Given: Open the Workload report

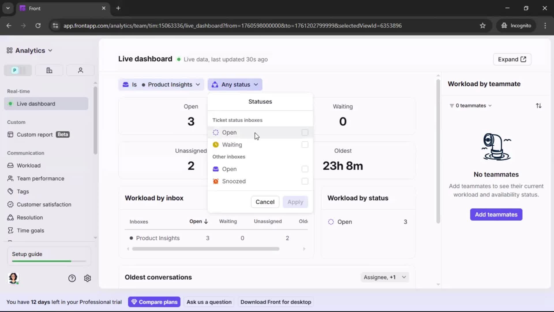Looking at the screenshot, I should click(x=28, y=166).
